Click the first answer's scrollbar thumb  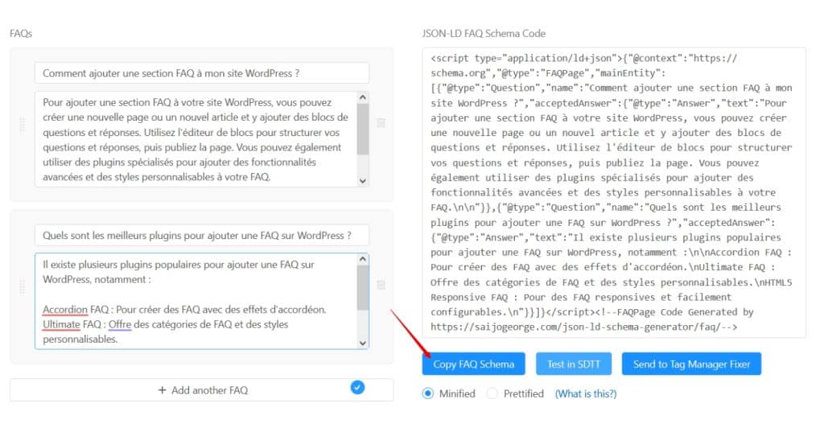363,130
